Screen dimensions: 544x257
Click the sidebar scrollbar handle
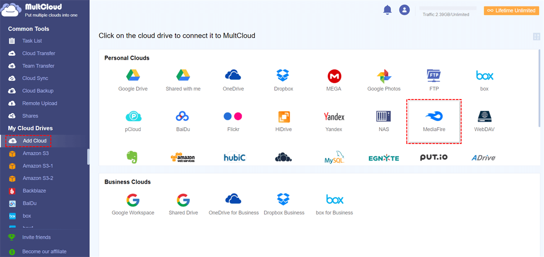tap(88, 157)
